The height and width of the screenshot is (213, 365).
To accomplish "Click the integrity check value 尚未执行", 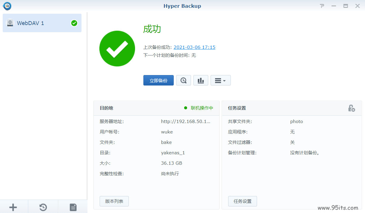I will (x=170, y=173).
